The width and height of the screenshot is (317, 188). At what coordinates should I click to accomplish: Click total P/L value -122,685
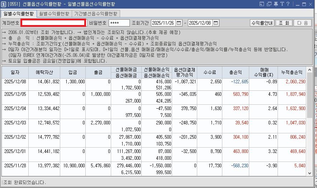click(x=240, y=81)
